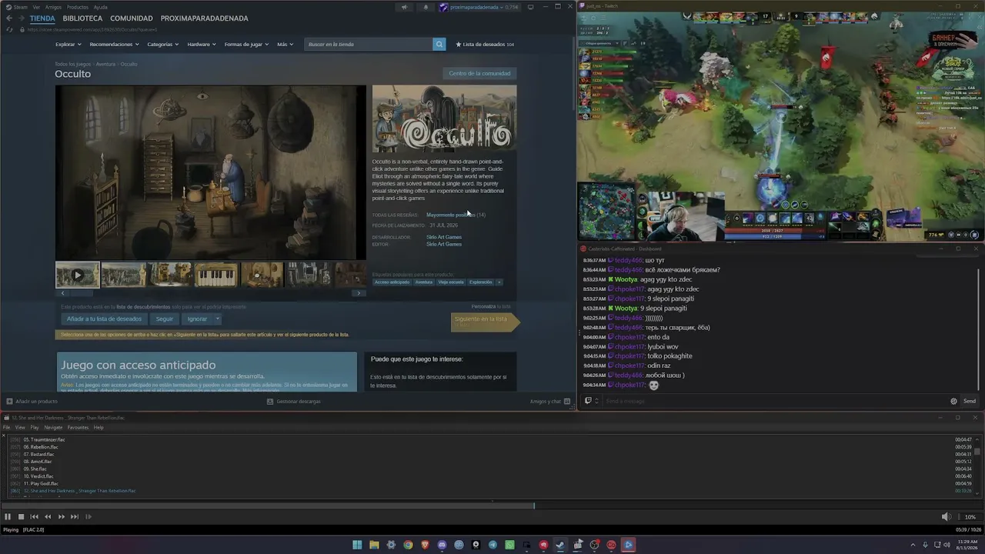Open Gestionar descargas in Steam
Image resolution: width=985 pixels, height=554 pixels.
pos(294,401)
